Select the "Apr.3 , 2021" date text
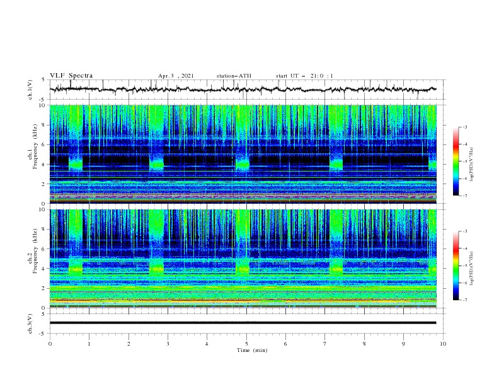 [x=176, y=76]
